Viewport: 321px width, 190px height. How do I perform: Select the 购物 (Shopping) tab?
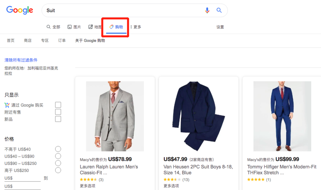point(116,27)
